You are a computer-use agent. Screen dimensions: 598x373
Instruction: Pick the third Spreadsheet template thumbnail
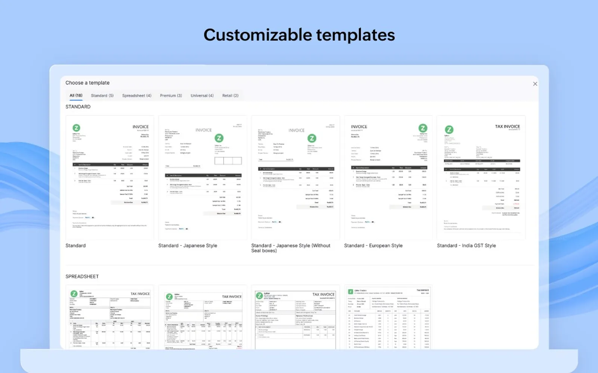pos(295,317)
